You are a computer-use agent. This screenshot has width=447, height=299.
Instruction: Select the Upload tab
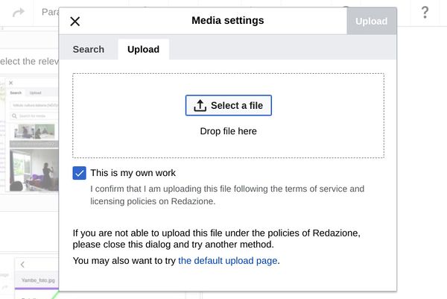[143, 49]
